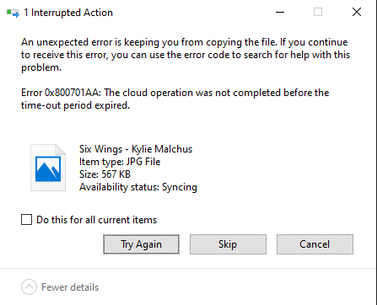The width and height of the screenshot is (377, 305).
Task: Click the file-copy arrow icon in title bar
Action: click(x=13, y=13)
